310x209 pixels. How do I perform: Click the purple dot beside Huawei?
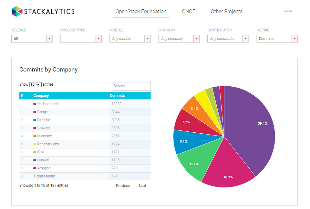click(x=35, y=160)
